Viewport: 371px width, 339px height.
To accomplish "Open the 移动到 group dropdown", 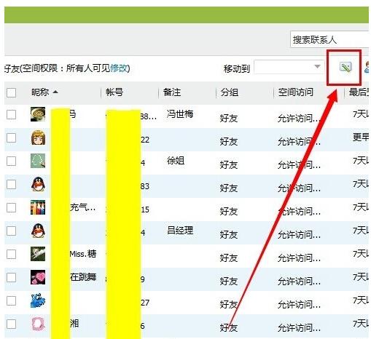I will [289, 67].
